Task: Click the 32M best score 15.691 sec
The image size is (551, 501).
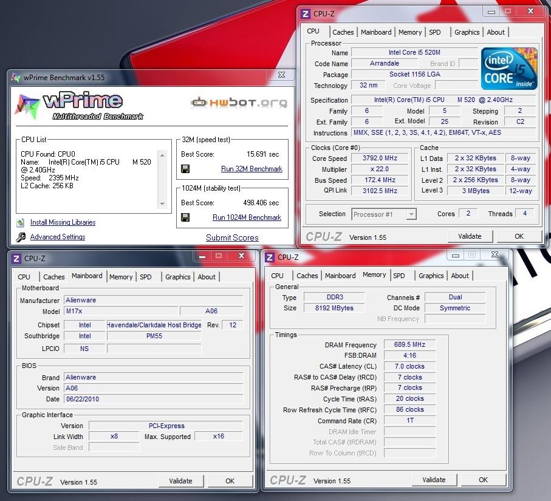Action: 262,154
